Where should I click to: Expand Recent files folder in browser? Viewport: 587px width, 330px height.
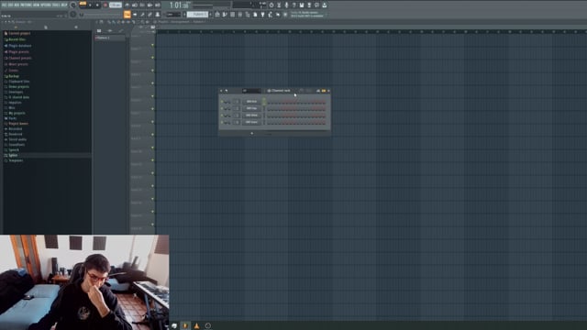(17, 39)
